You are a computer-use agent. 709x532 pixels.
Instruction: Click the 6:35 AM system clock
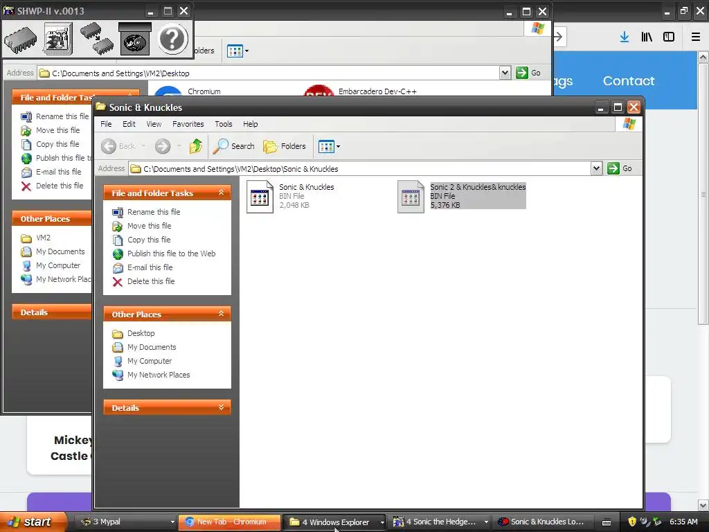click(683, 522)
